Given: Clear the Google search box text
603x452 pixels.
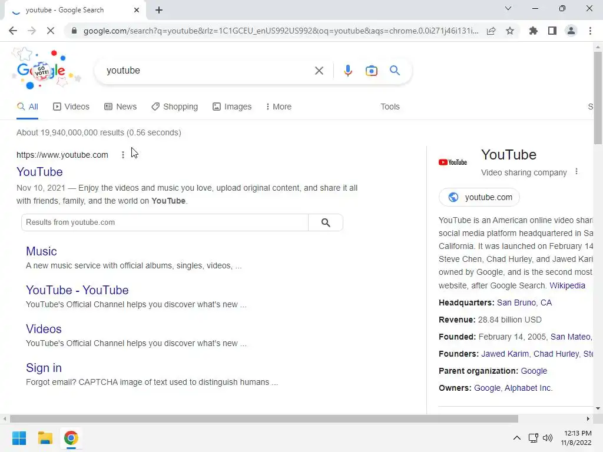Looking at the screenshot, I should pos(319,71).
